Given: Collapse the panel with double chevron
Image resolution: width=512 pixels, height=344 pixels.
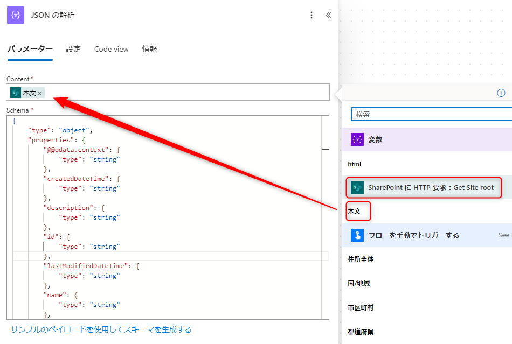Looking at the screenshot, I should click(329, 15).
